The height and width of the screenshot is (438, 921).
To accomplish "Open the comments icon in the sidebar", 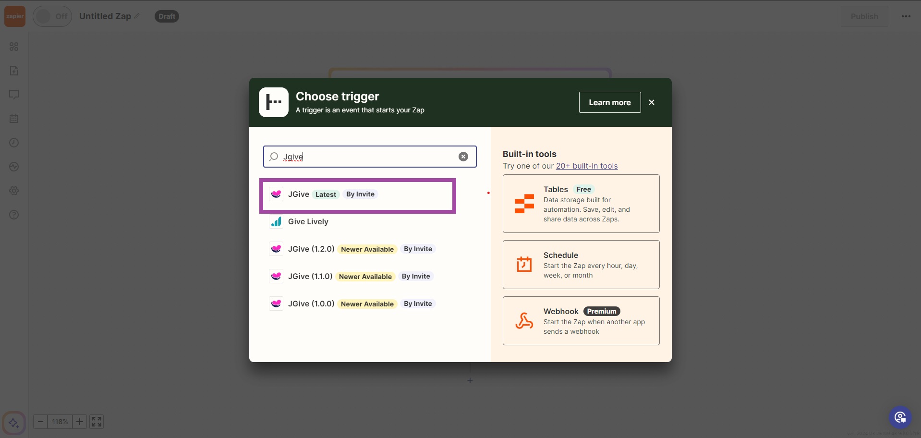I will coord(14,95).
